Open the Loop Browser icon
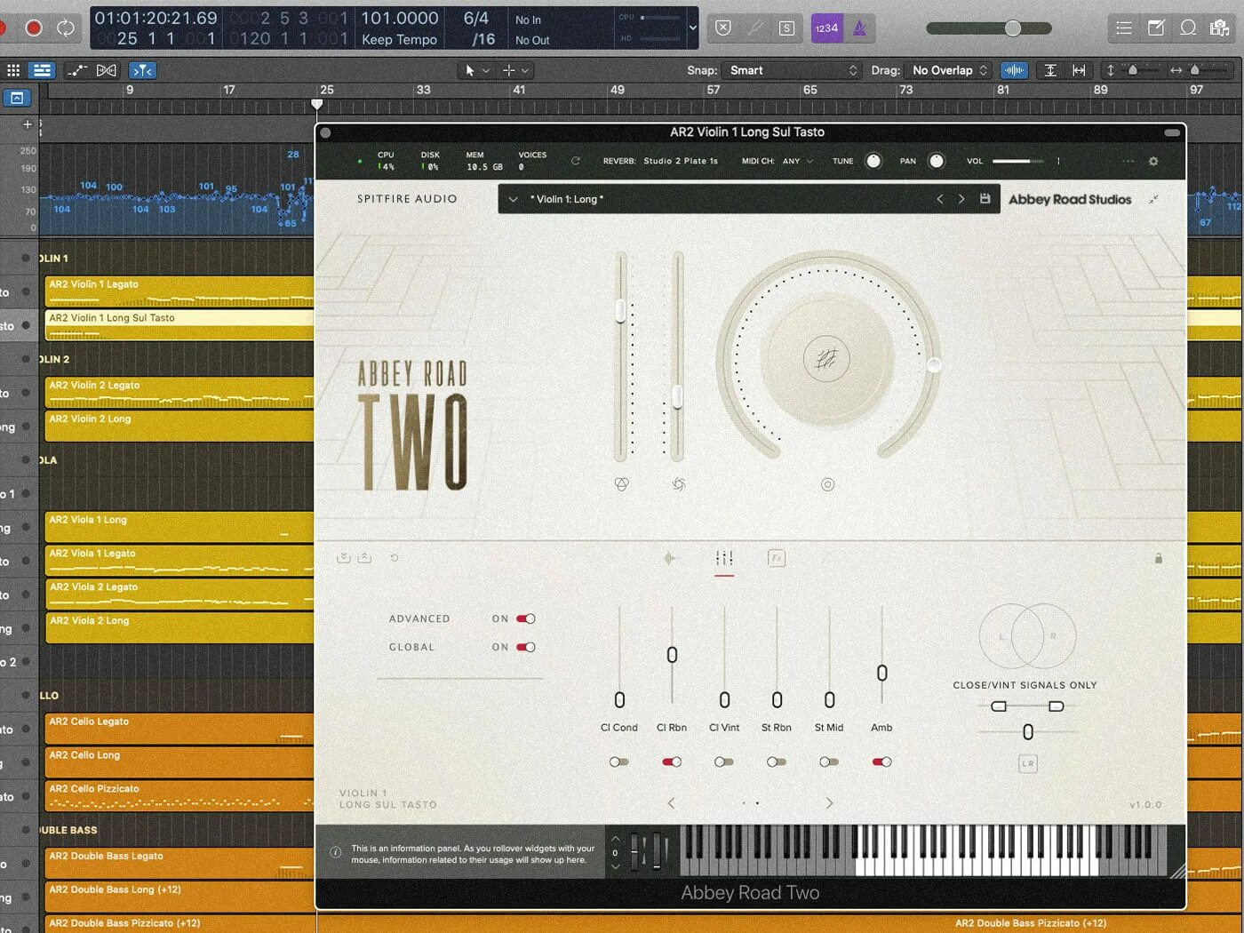 click(x=1188, y=28)
